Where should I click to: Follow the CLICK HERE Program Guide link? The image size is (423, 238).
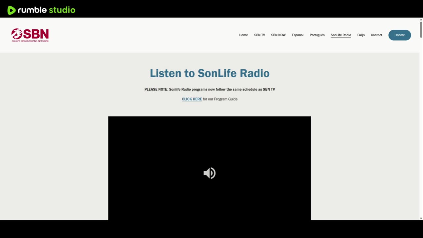click(x=192, y=99)
